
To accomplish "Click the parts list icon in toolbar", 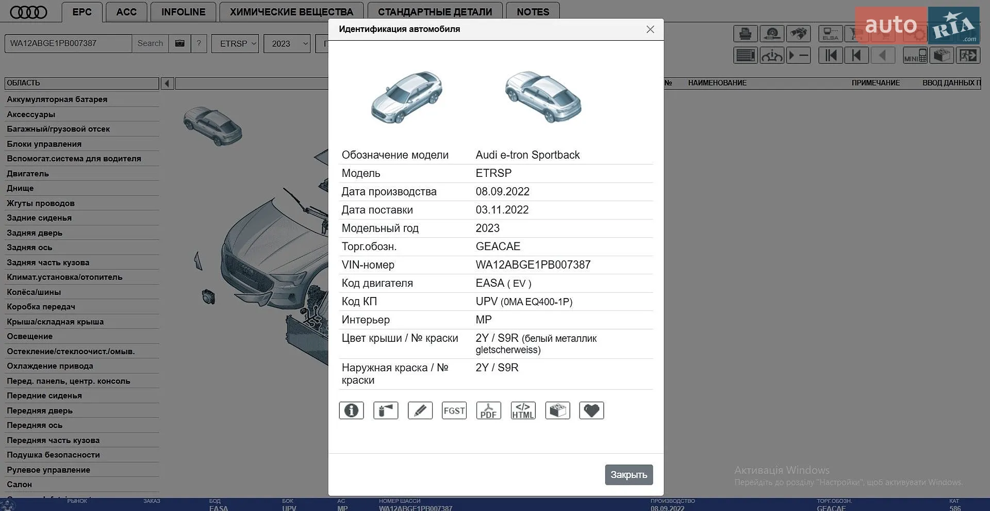I will 745,55.
